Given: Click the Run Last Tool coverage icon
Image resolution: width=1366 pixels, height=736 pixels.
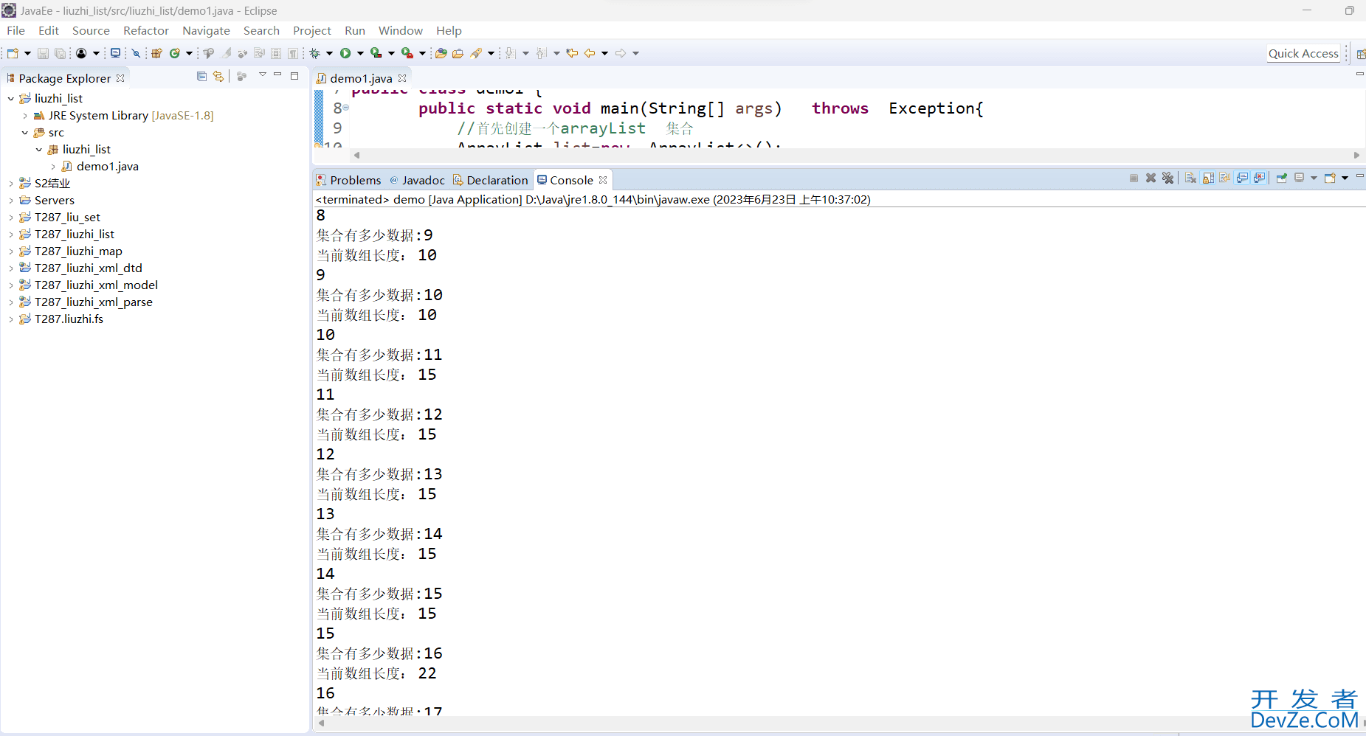Looking at the screenshot, I should 376,53.
